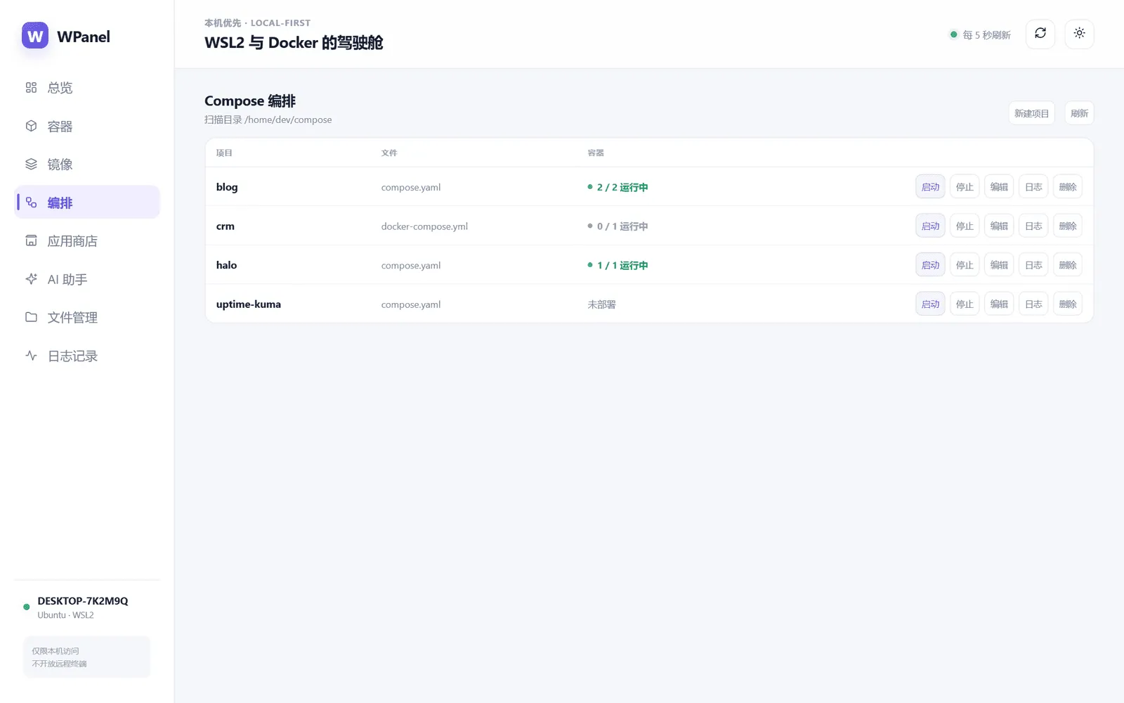The width and height of the screenshot is (1124, 703).
Task: Navigate to 应用商店
Action: click(x=87, y=241)
